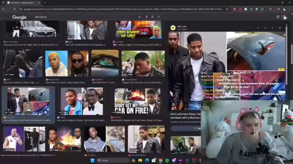Open the Google apps grid

point(278,17)
